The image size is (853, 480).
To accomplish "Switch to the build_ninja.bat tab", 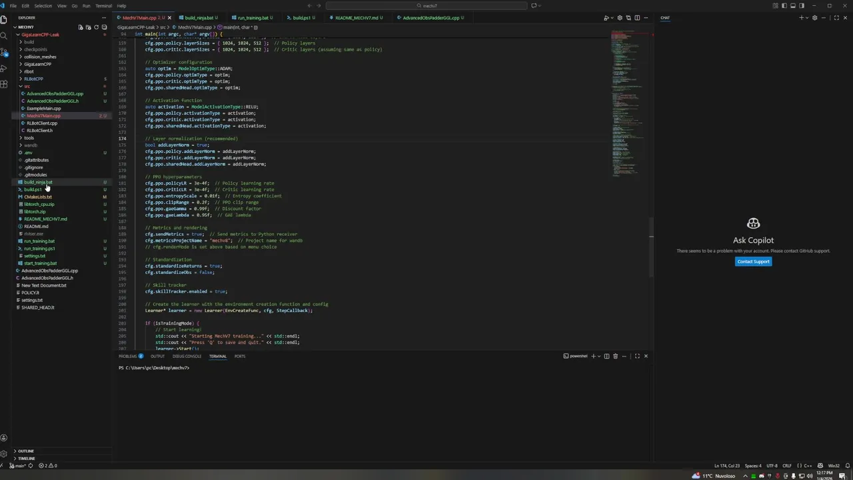I will pos(199,18).
